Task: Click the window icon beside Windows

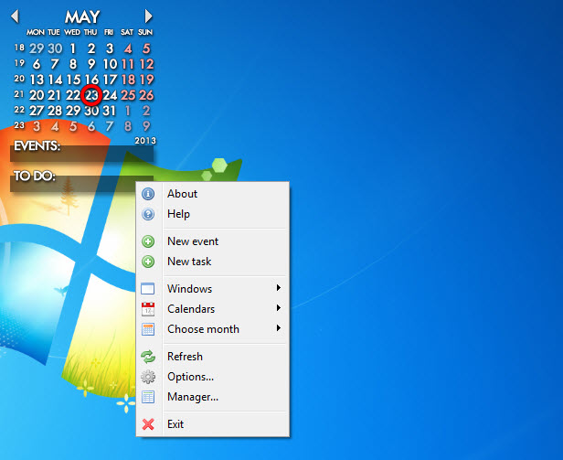Action: click(x=148, y=289)
